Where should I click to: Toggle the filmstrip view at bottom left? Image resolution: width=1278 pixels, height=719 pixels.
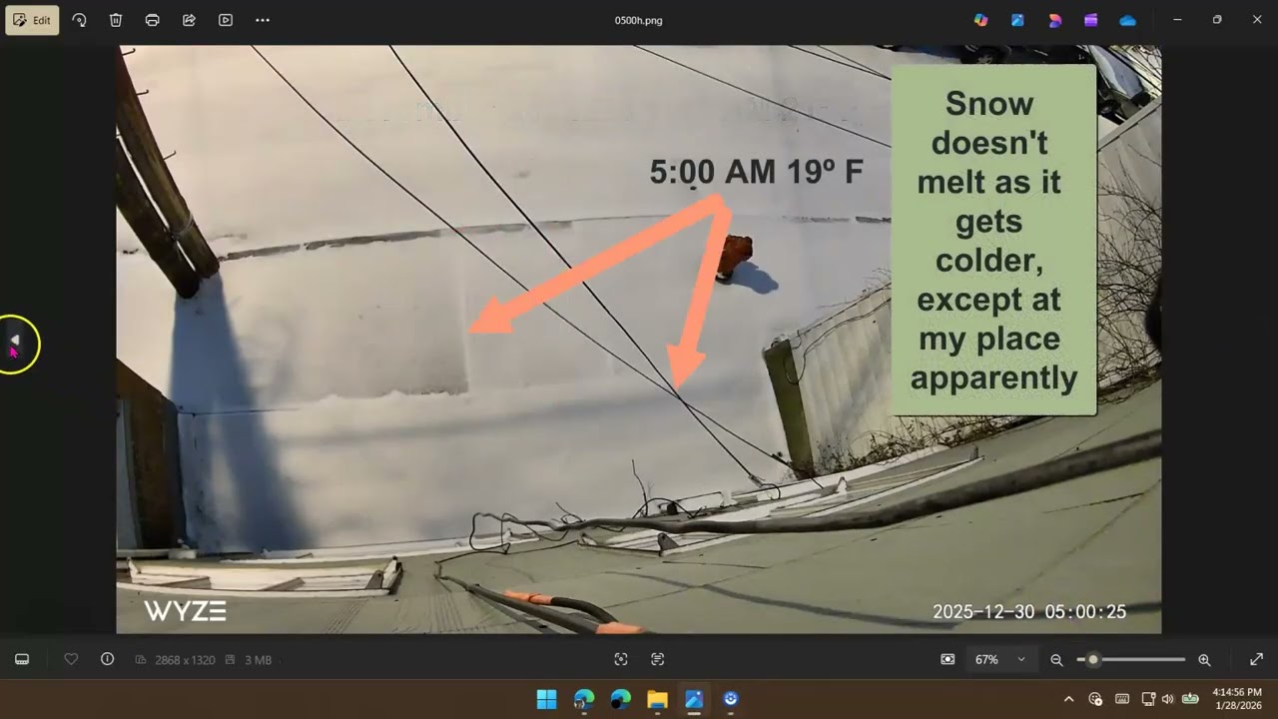(x=22, y=659)
